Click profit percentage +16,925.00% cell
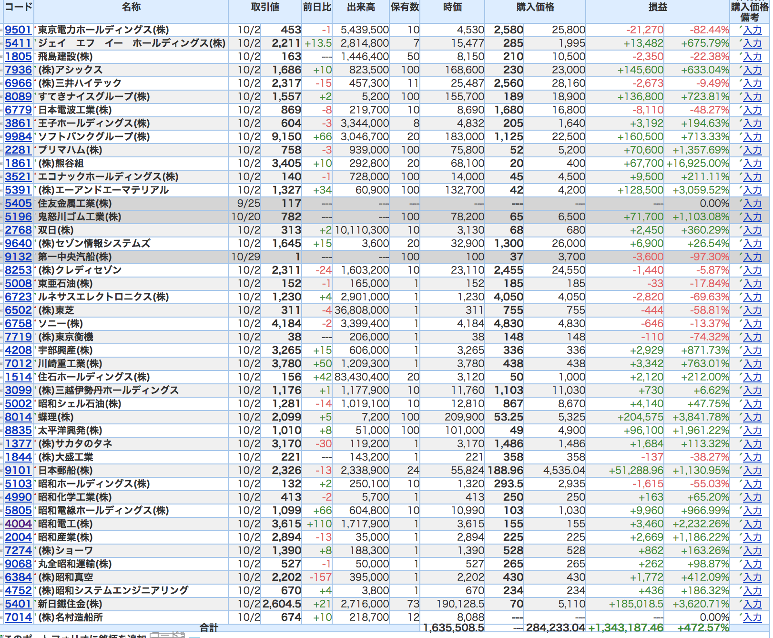This screenshot has width=773, height=638. [x=698, y=163]
